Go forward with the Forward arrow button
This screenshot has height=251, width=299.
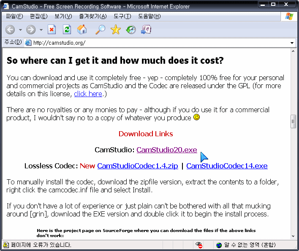click(x=31, y=30)
